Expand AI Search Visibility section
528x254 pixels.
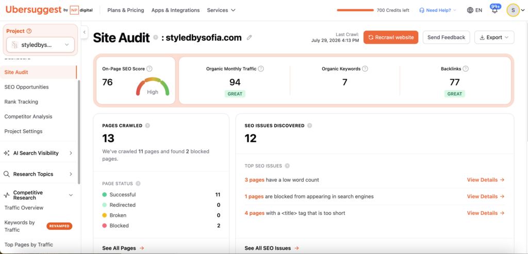[x=71, y=153]
